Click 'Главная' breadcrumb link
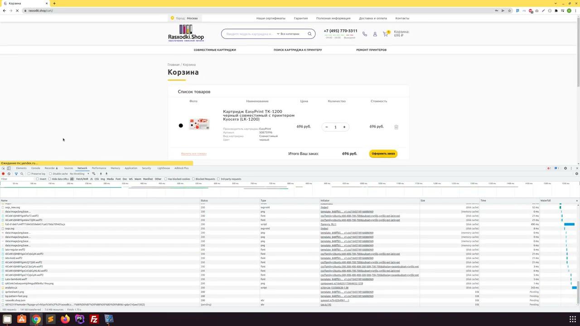Screen dimensions: 580x326 click(x=174, y=65)
